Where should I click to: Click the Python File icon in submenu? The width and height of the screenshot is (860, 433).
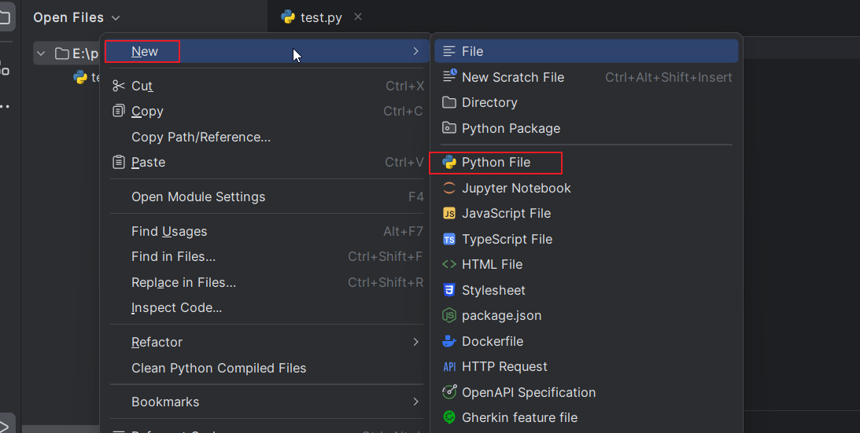[449, 163]
